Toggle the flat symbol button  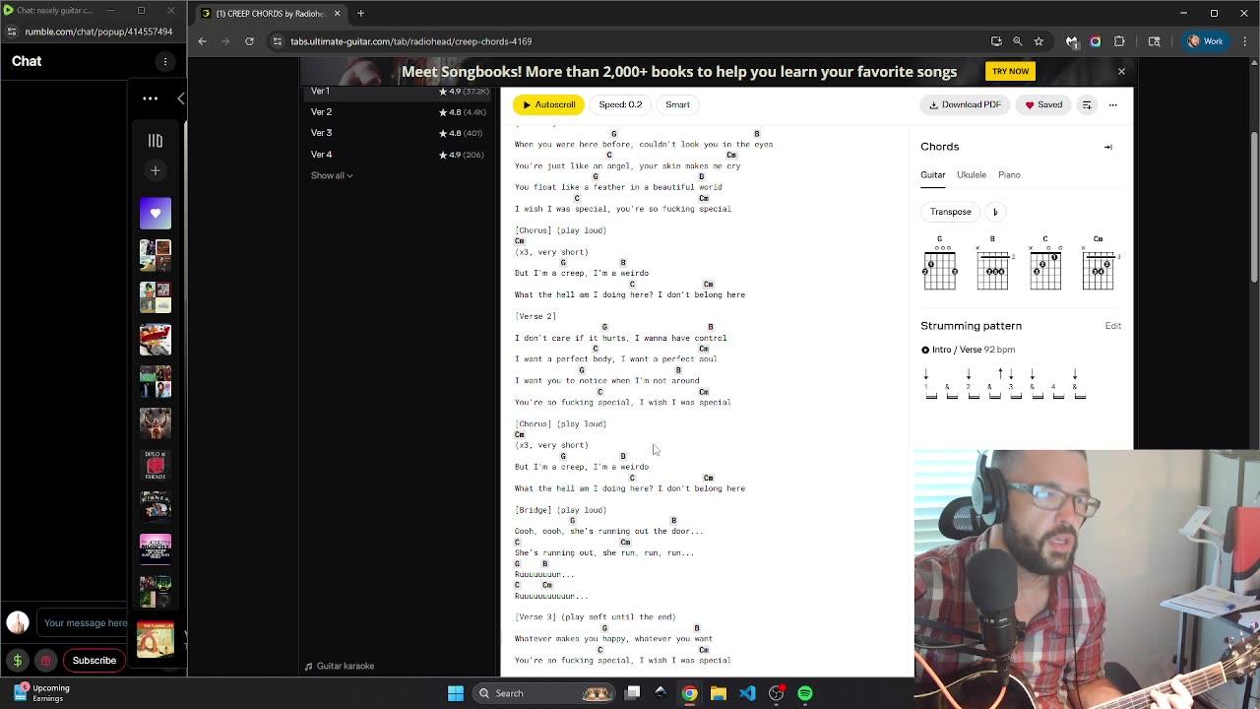pos(995,212)
